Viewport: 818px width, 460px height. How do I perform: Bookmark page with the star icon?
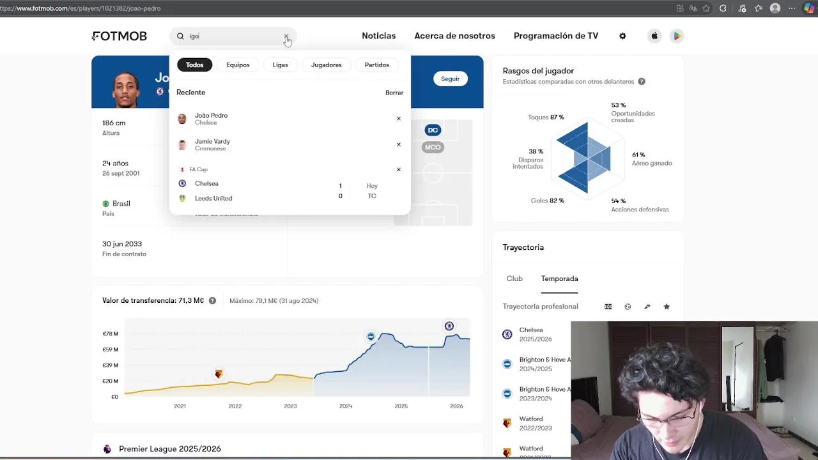(x=706, y=8)
